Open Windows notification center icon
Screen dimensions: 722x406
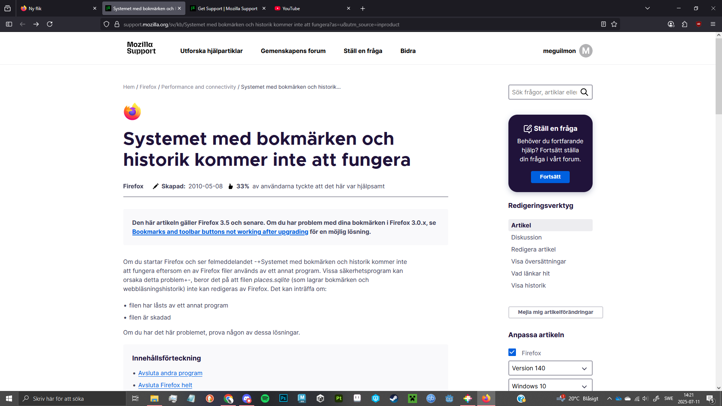(710, 398)
